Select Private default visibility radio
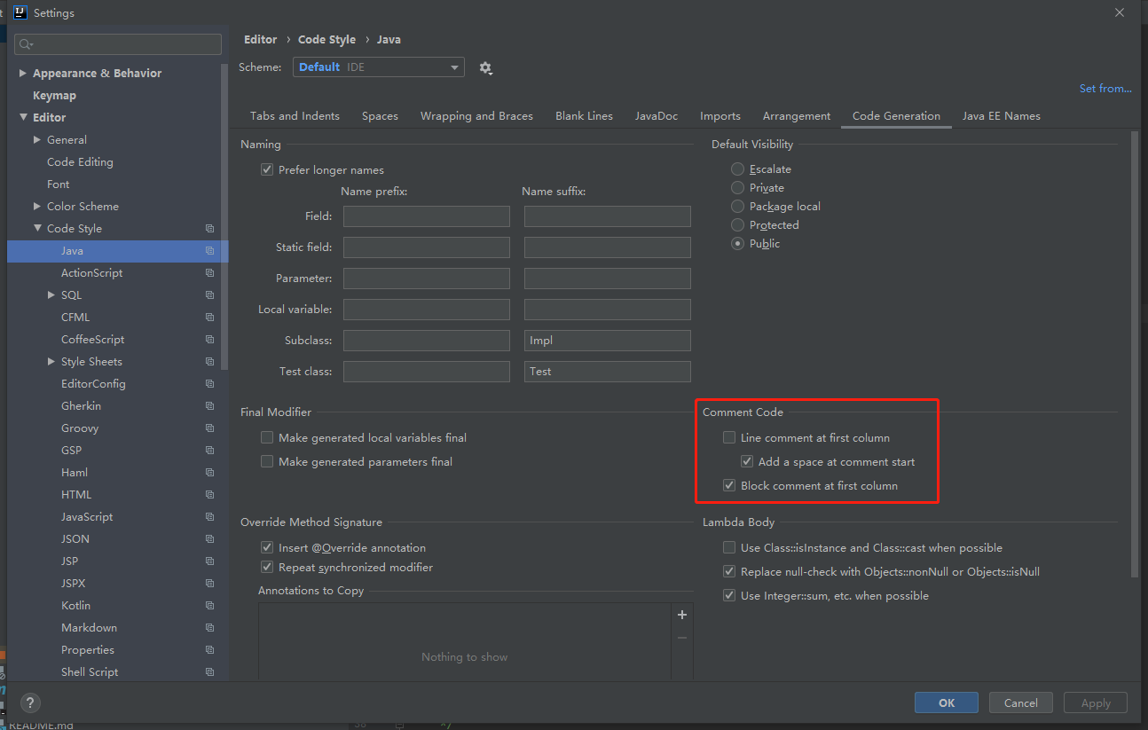1148x730 pixels. coord(737,187)
